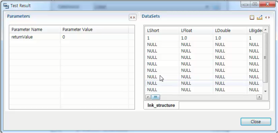Click the Close button
278x133 pixels.
[x=256, y=122]
